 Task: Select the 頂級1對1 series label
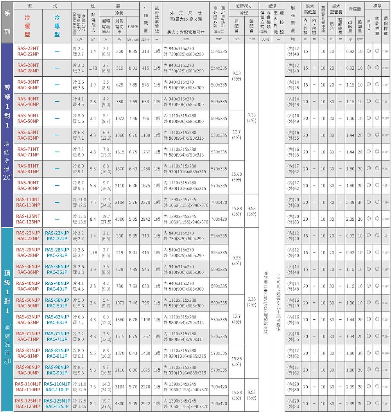point(7,291)
